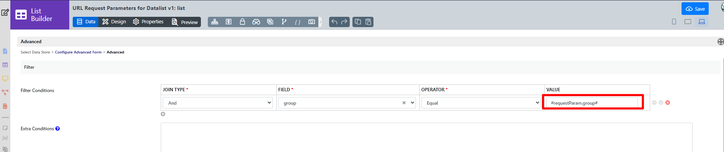Click the Save button
Viewport: 724px width, 152px height.
pyautogui.click(x=695, y=9)
